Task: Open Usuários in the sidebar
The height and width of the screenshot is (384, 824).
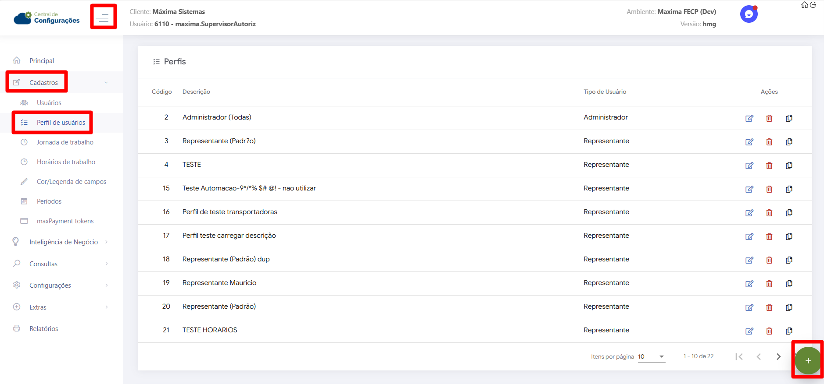Action: pyautogui.click(x=49, y=103)
